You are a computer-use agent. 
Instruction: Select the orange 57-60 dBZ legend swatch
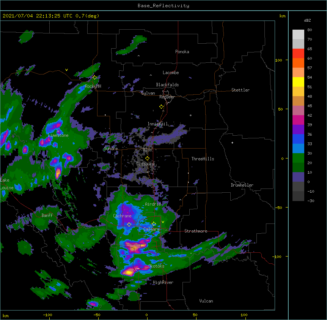click(298, 63)
